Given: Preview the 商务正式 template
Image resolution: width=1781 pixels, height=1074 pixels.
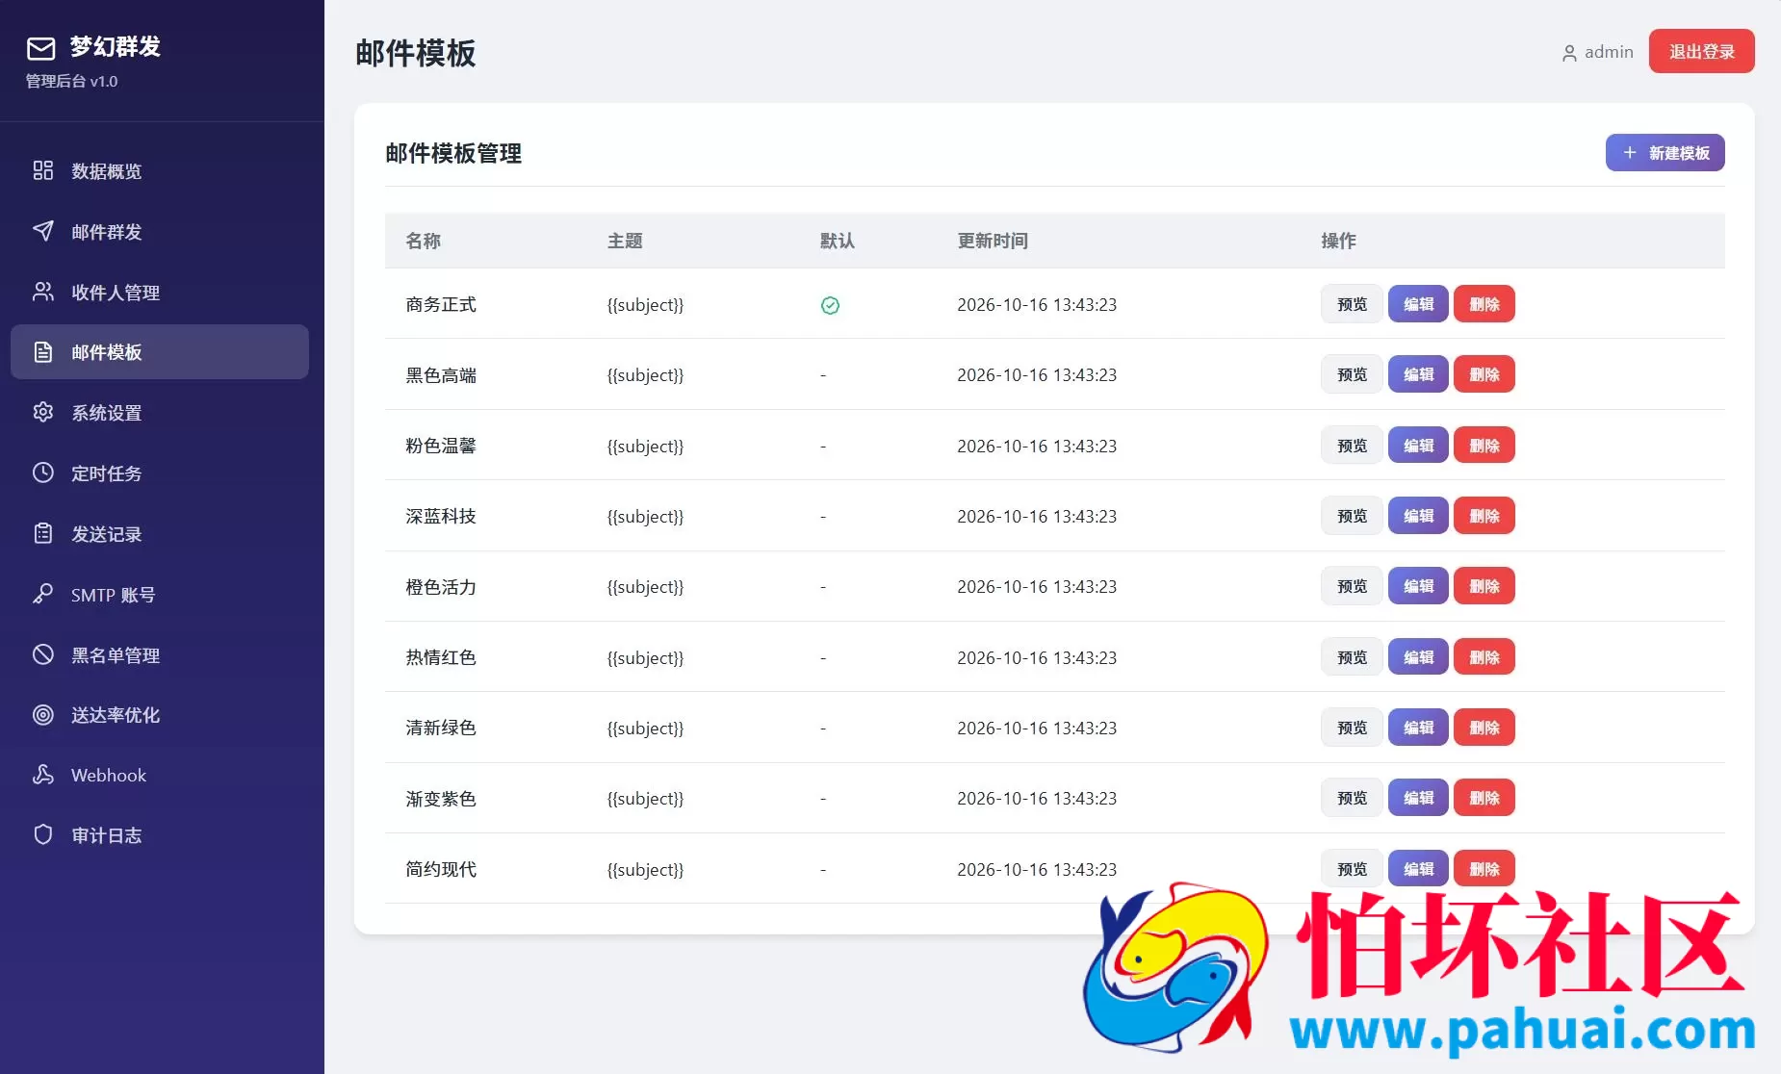Looking at the screenshot, I should pyautogui.click(x=1352, y=304).
